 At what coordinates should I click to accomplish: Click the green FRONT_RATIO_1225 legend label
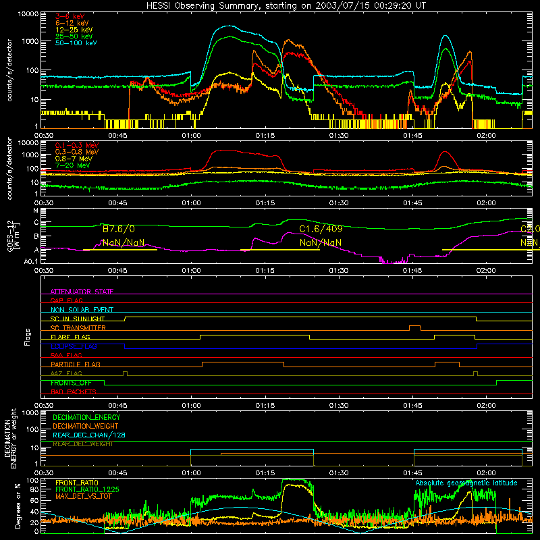(x=87, y=489)
